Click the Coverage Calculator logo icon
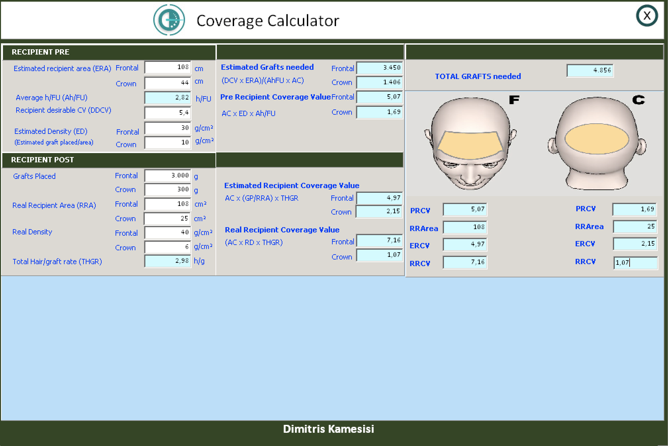 (169, 20)
